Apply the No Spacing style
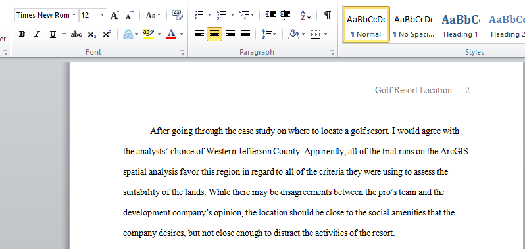 coord(414,24)
